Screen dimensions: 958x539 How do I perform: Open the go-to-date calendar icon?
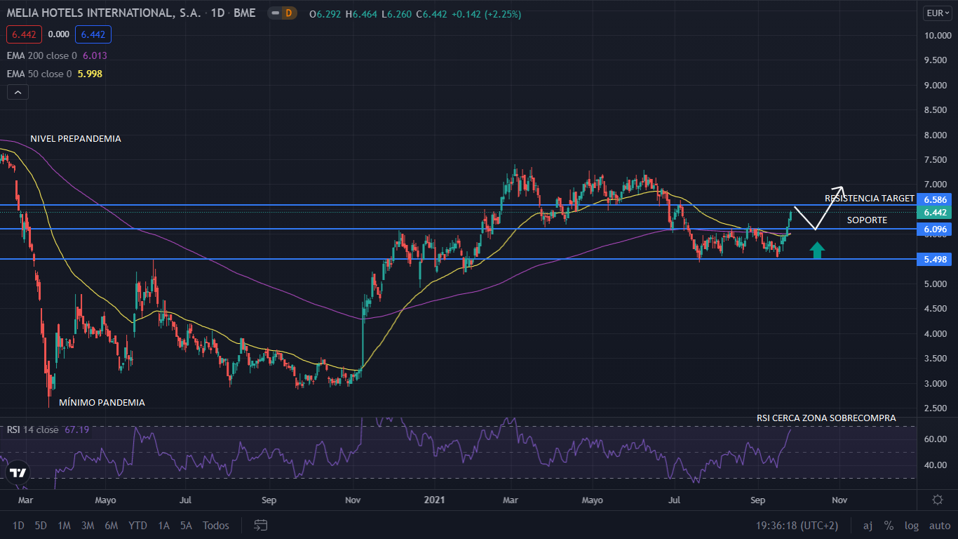pos(261,525)
